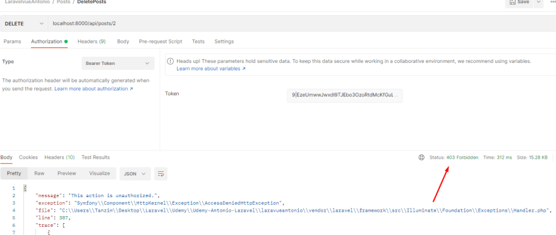Switch to Preview response view
This screenshot has height=235, width=556.
point(67,173)
